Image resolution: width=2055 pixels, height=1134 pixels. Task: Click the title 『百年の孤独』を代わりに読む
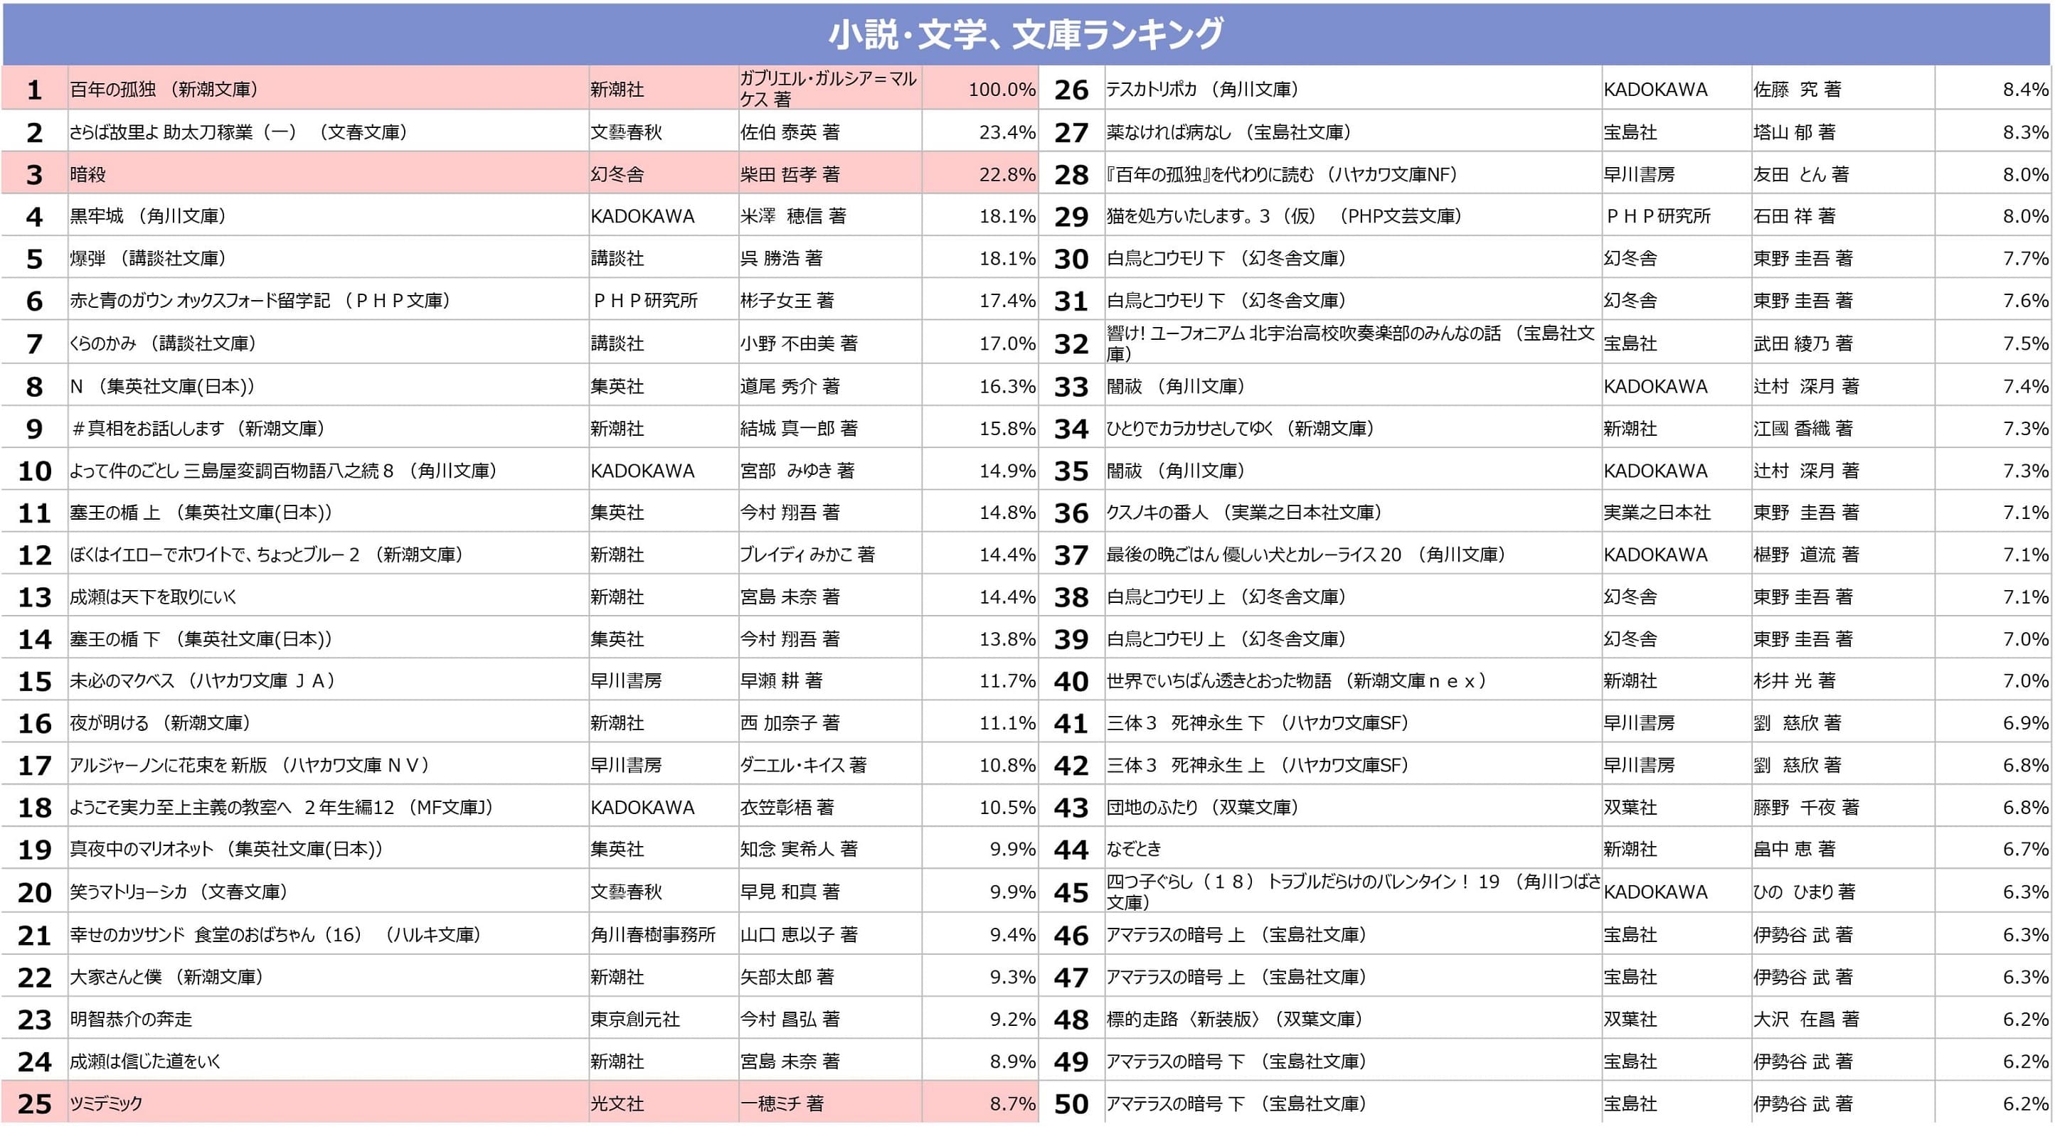pos(1281,175)
